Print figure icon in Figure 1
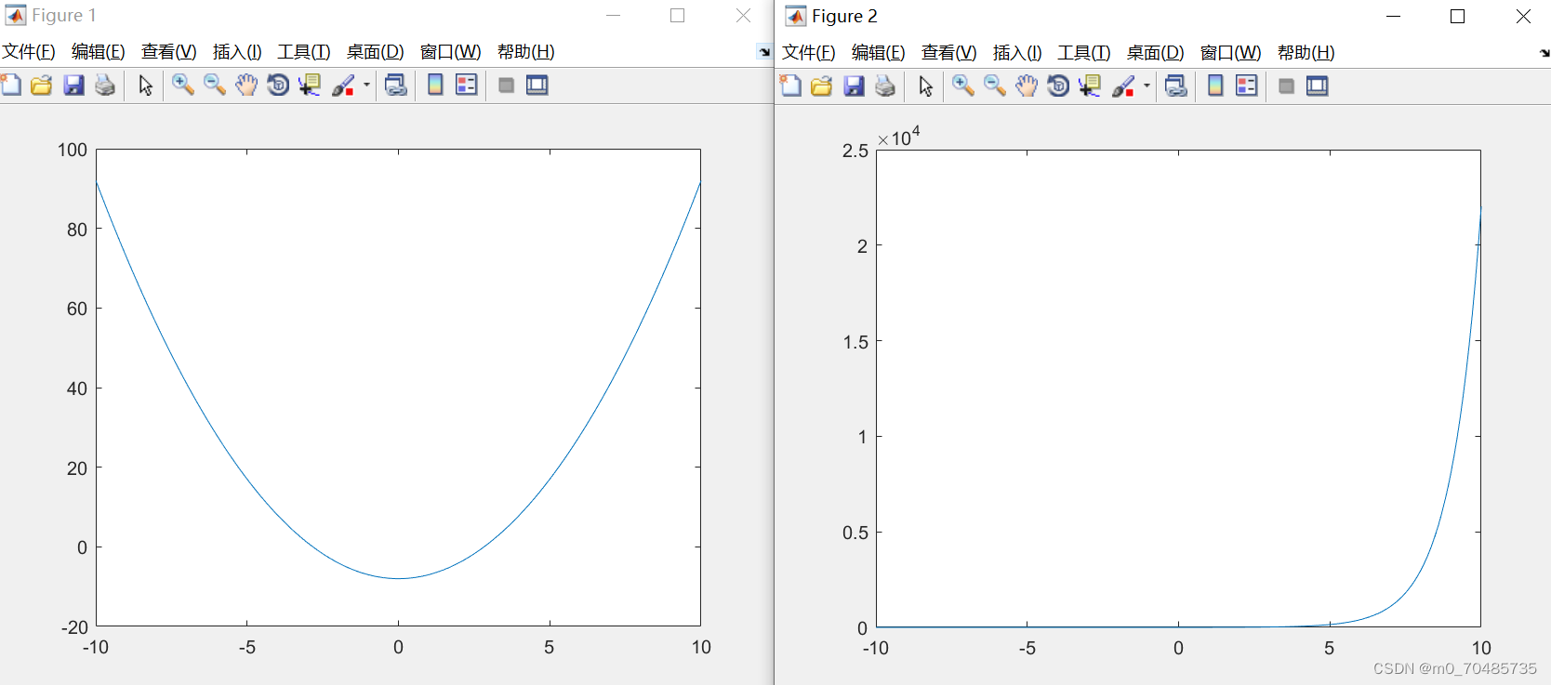The image size is (1551, 685). point(105,86)
